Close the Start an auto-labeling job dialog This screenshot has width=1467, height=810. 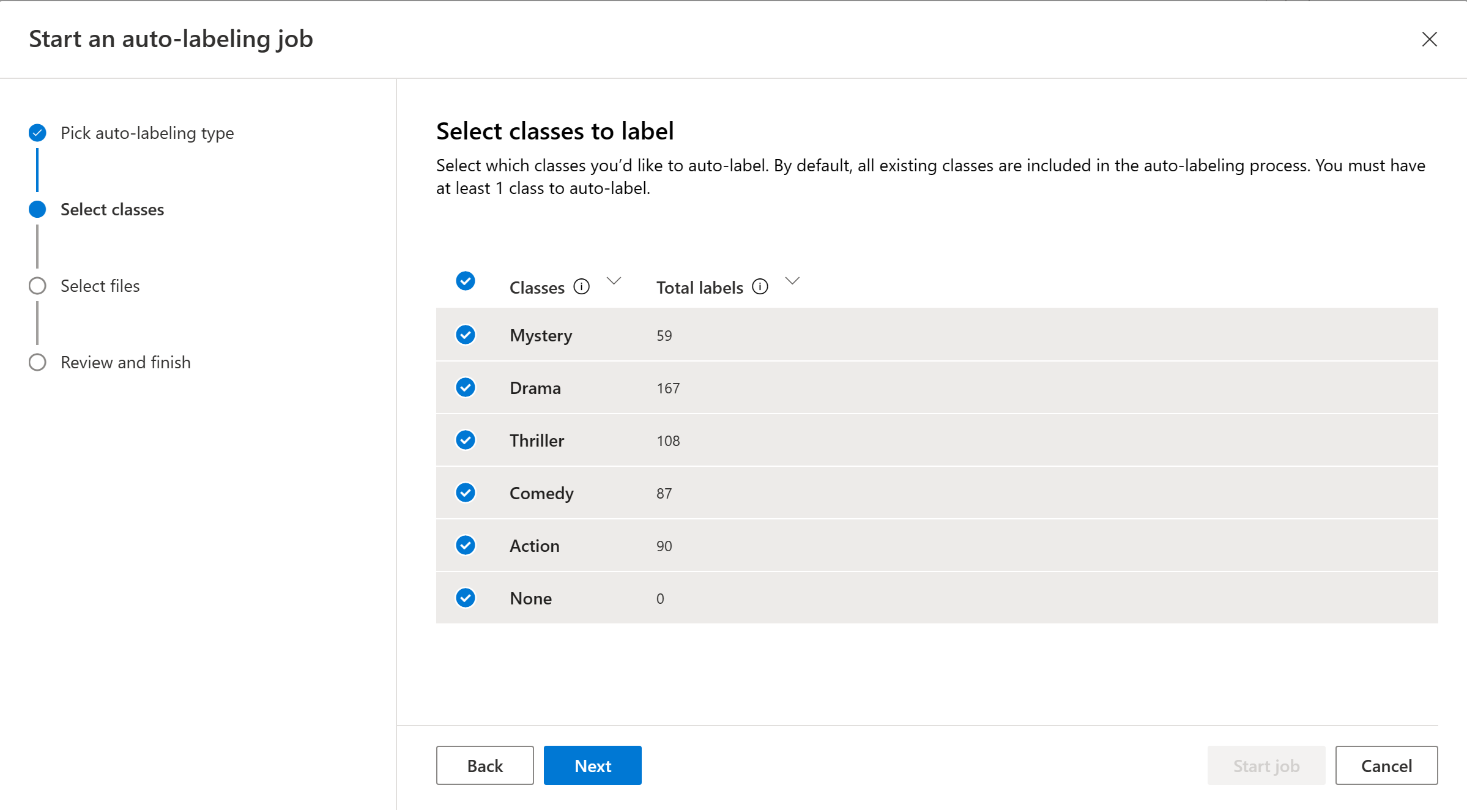point(1430,39)
